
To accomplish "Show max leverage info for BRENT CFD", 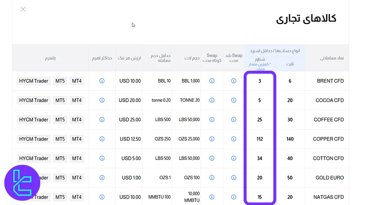I will (x=102, y=81).
